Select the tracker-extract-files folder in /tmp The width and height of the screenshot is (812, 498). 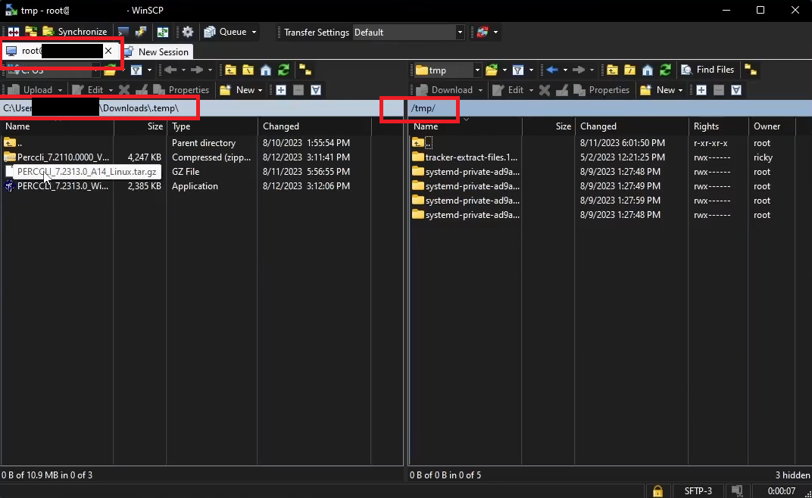(470, 157)
